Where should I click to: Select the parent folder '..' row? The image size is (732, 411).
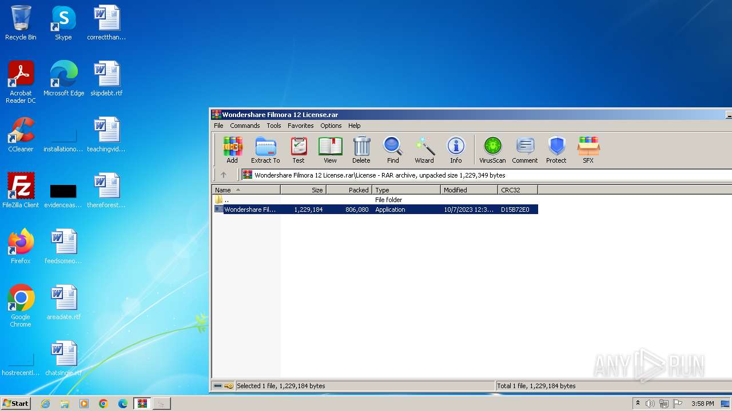(375, 200)
